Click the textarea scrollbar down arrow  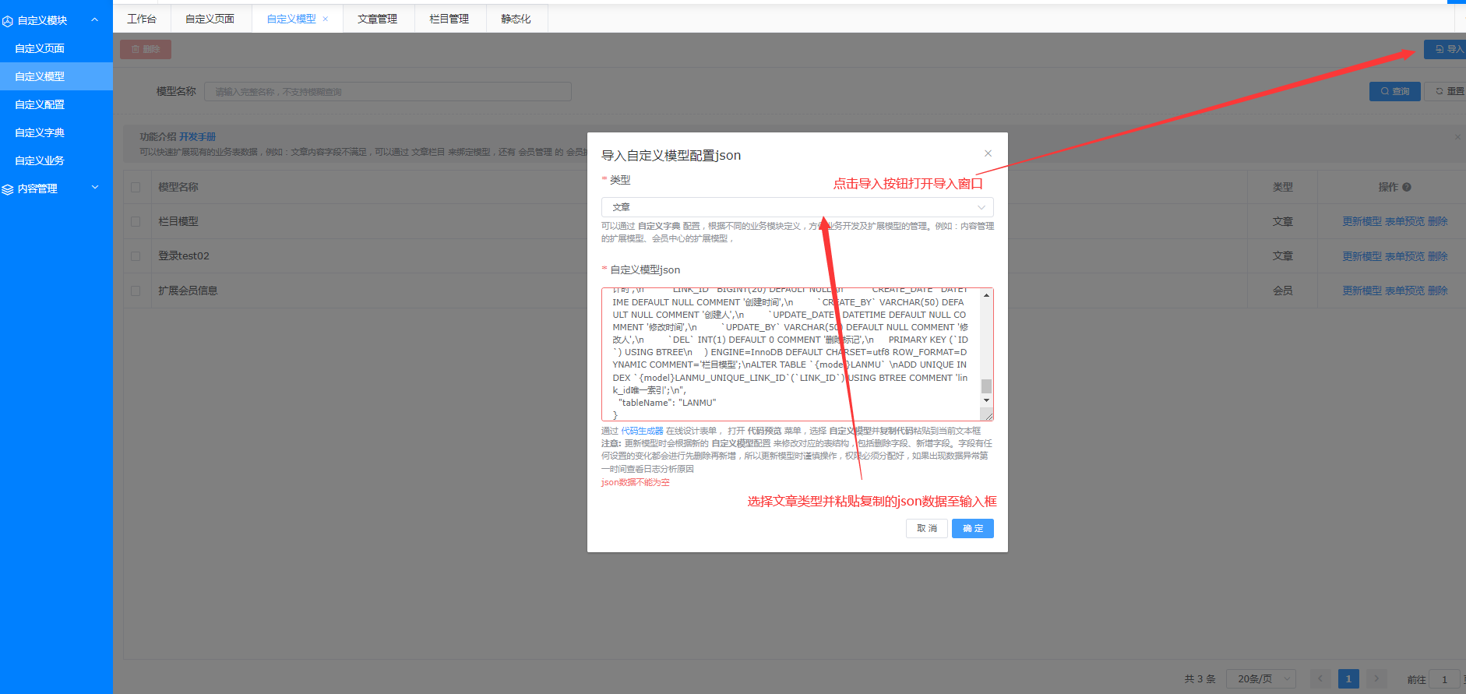tap(986, 400)
